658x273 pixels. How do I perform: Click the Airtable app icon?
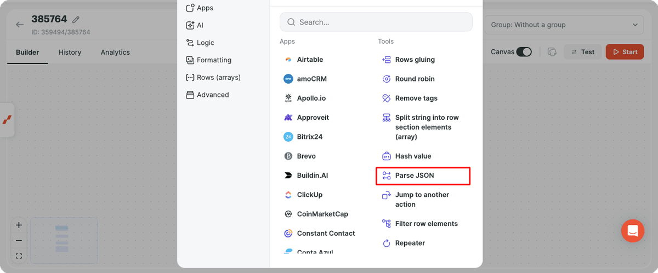[288, 60]
